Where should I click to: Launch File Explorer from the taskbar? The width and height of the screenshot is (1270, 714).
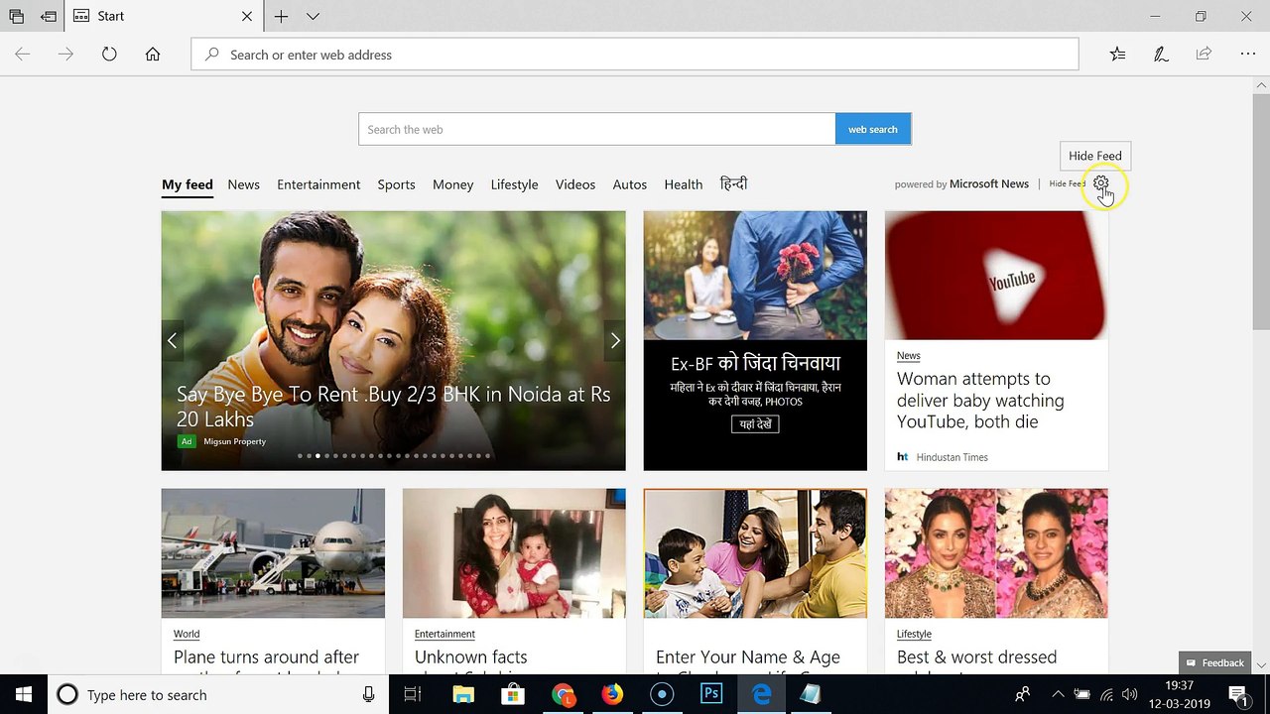tap(463, 694)
